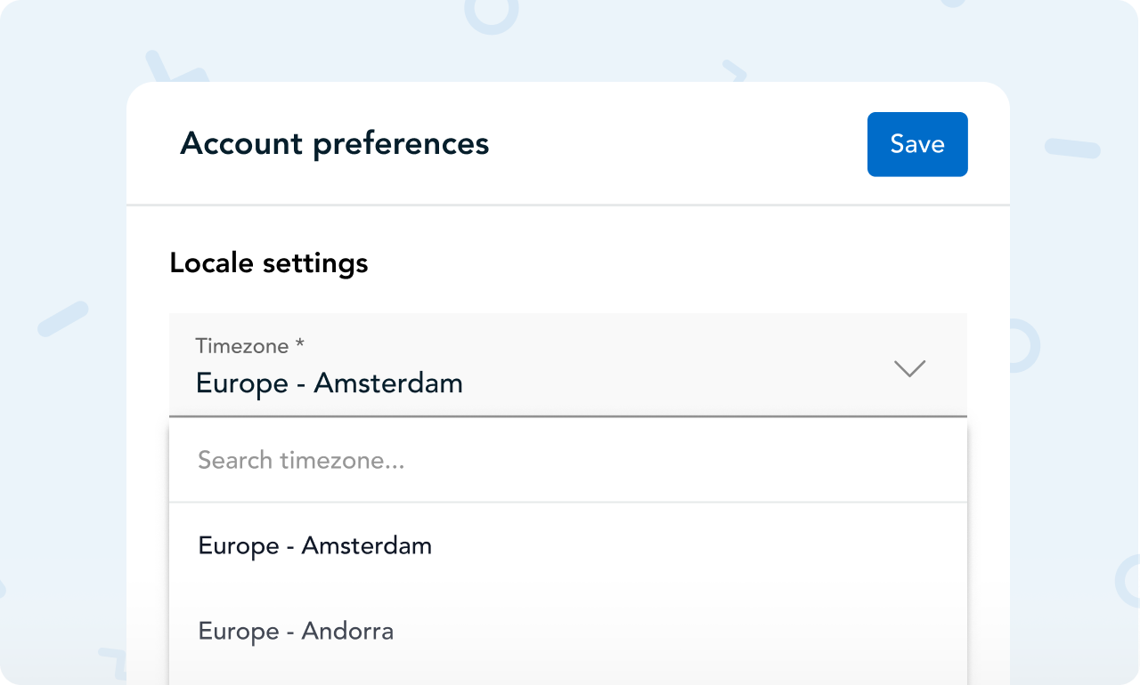Click empty space beside Locale settings title

pos(668,263)
